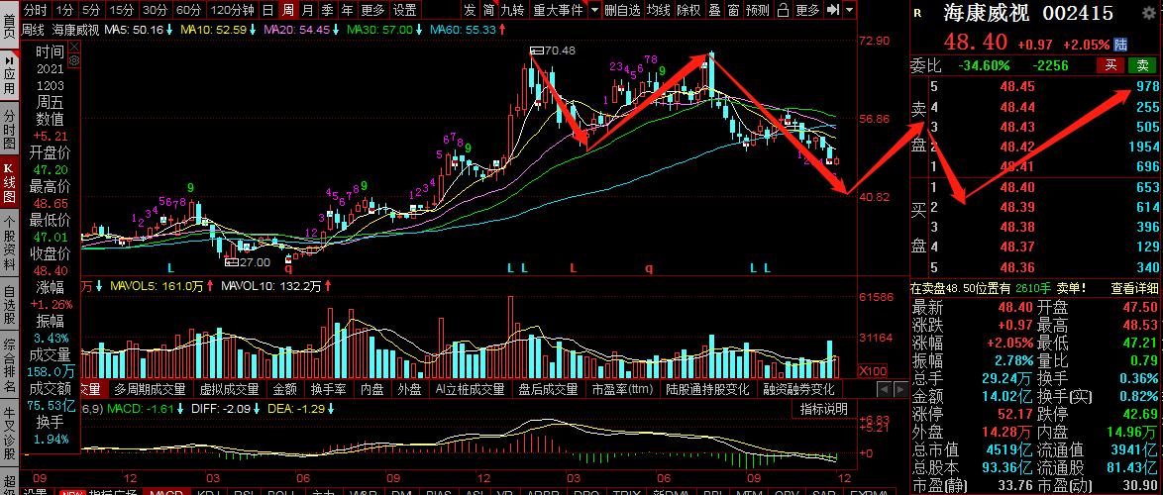This screenshot has height=495, width=1163.
Task: Open the 更多 periods dropdown after 年
Action: [372, 10]
